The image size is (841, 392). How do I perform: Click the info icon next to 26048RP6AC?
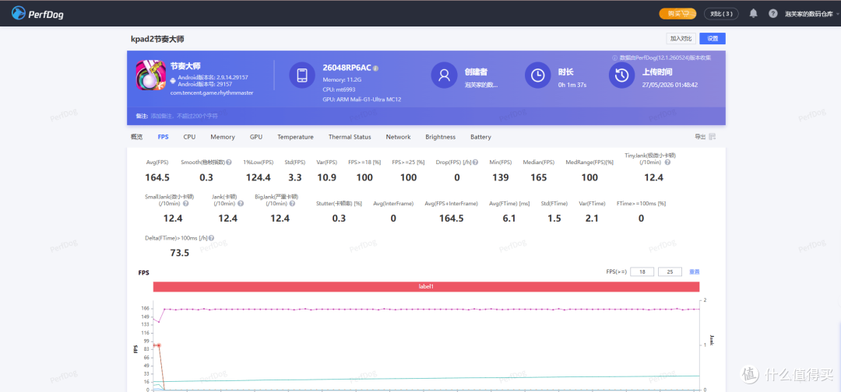pyautogui.click(x=376, y=68)
